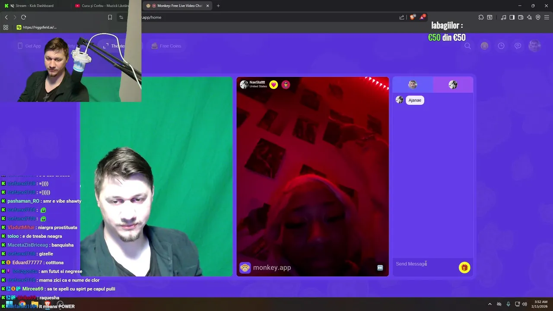
Task: Open the higgsfield.ai bookmark
Action: (36, 27)
